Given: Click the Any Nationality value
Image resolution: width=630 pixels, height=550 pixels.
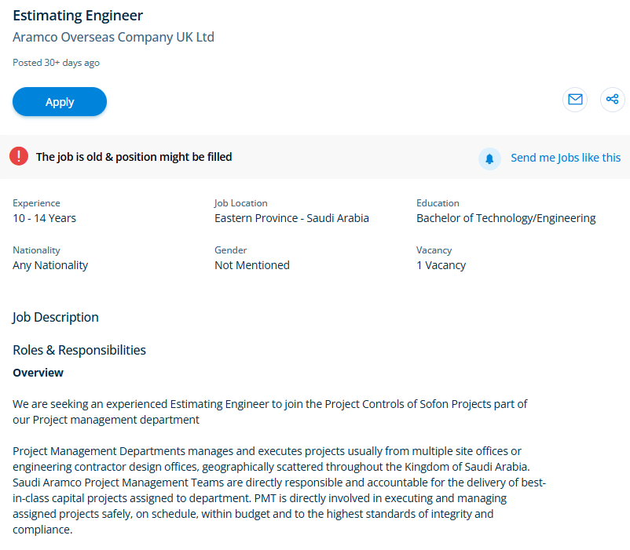Looking at the screenshot, I should (50, 265).
